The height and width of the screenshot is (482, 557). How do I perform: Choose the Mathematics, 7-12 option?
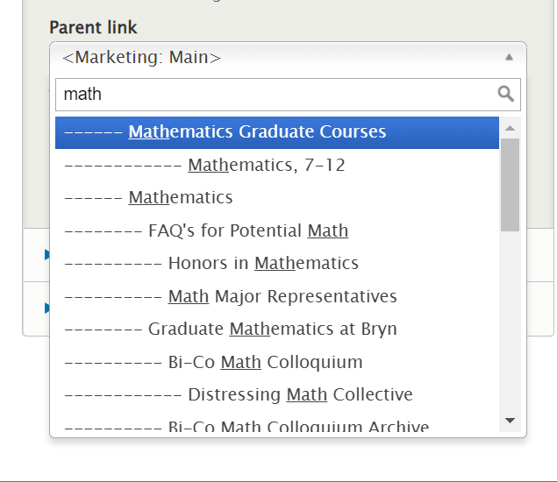point(266,165)
